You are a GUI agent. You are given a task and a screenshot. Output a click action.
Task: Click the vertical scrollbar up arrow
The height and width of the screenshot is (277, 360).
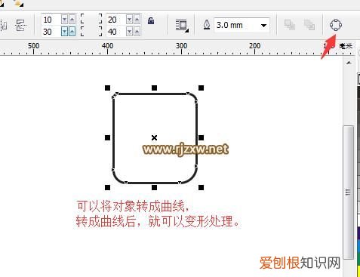click(349, 63)
